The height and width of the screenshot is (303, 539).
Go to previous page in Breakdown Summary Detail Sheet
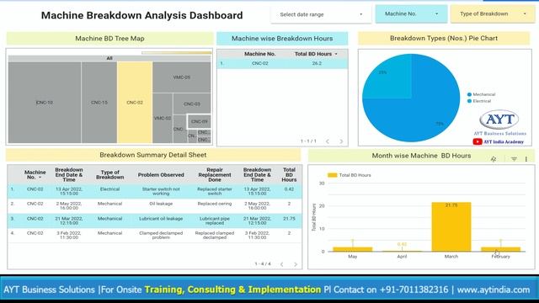click(282, 264)
